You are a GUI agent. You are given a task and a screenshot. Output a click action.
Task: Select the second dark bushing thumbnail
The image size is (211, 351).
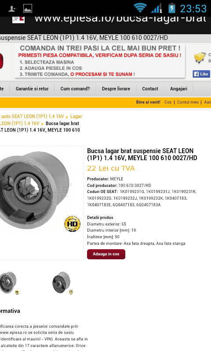(x=62, y=283)
